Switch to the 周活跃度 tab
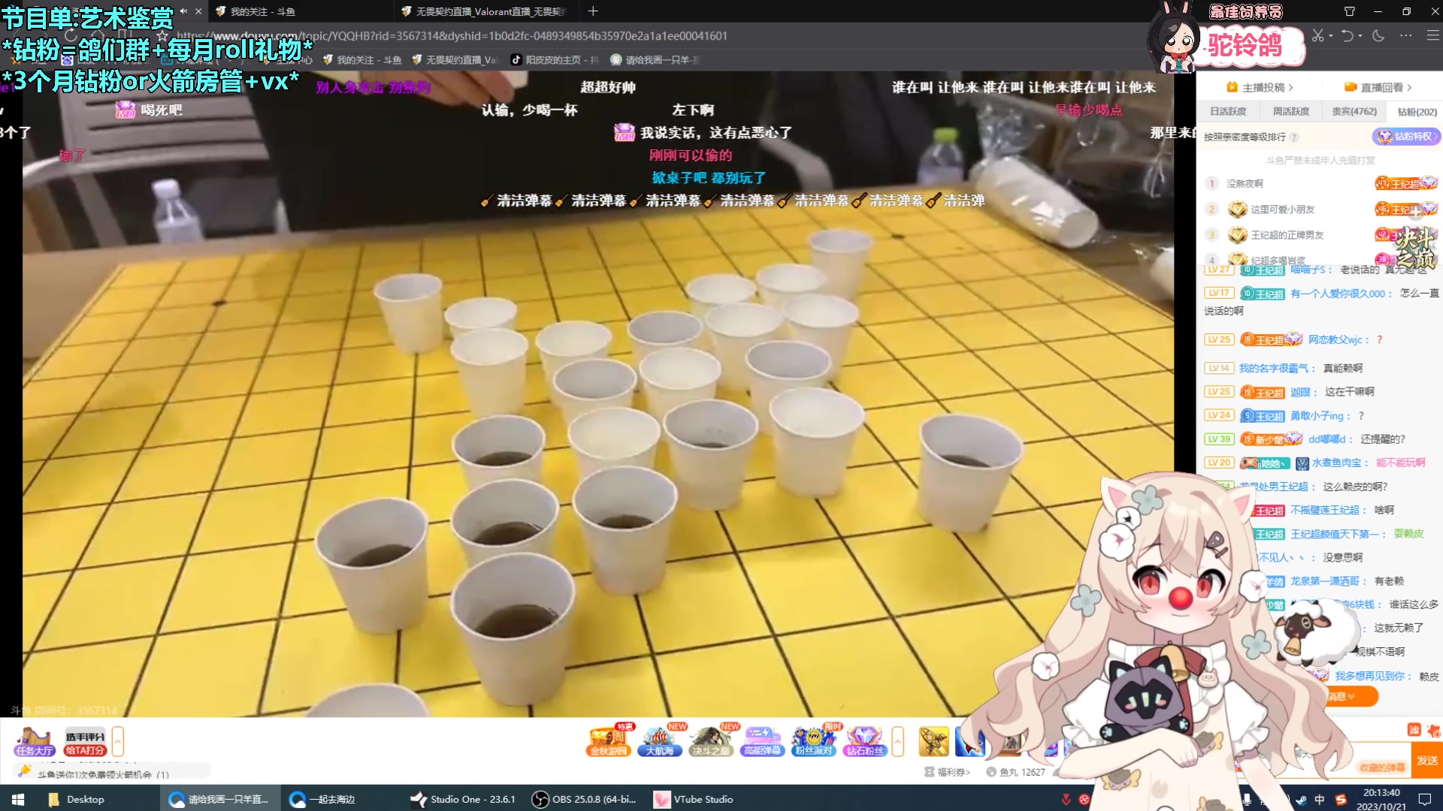This screenshot has width=1443, height=811. 1290,111
